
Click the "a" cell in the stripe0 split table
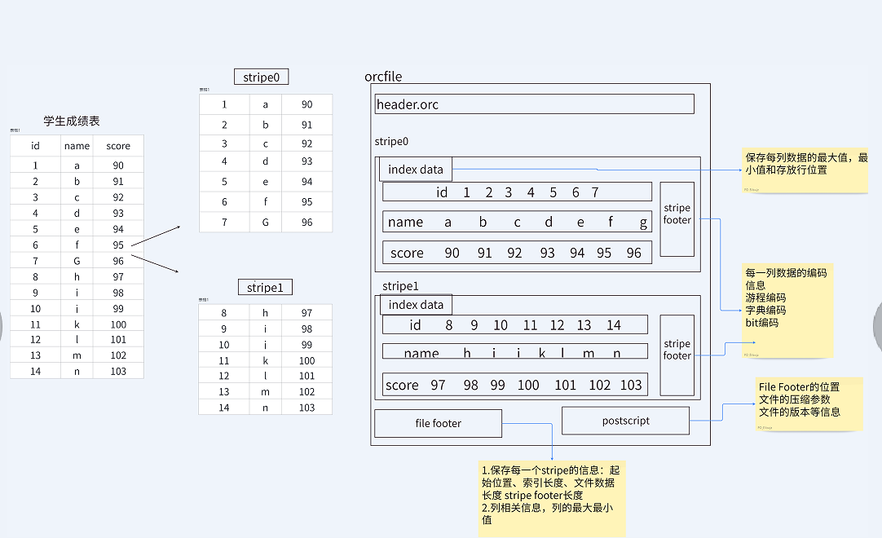266,104
